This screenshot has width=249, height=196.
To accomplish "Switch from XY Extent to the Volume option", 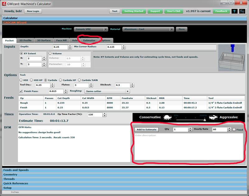I will tap(50, 53).
